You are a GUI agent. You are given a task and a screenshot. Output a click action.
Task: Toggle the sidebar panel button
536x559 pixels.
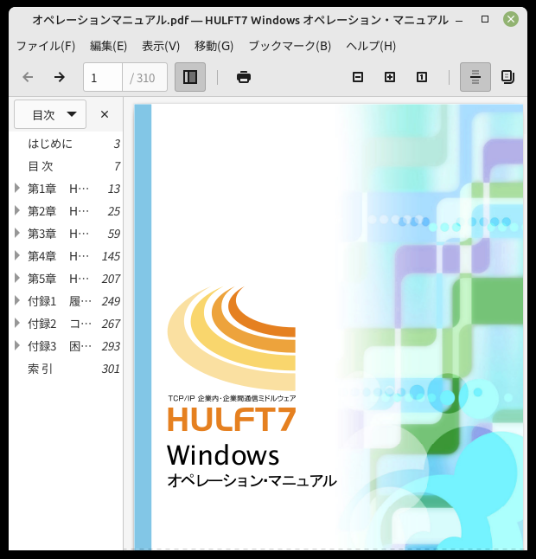(190, 77)
